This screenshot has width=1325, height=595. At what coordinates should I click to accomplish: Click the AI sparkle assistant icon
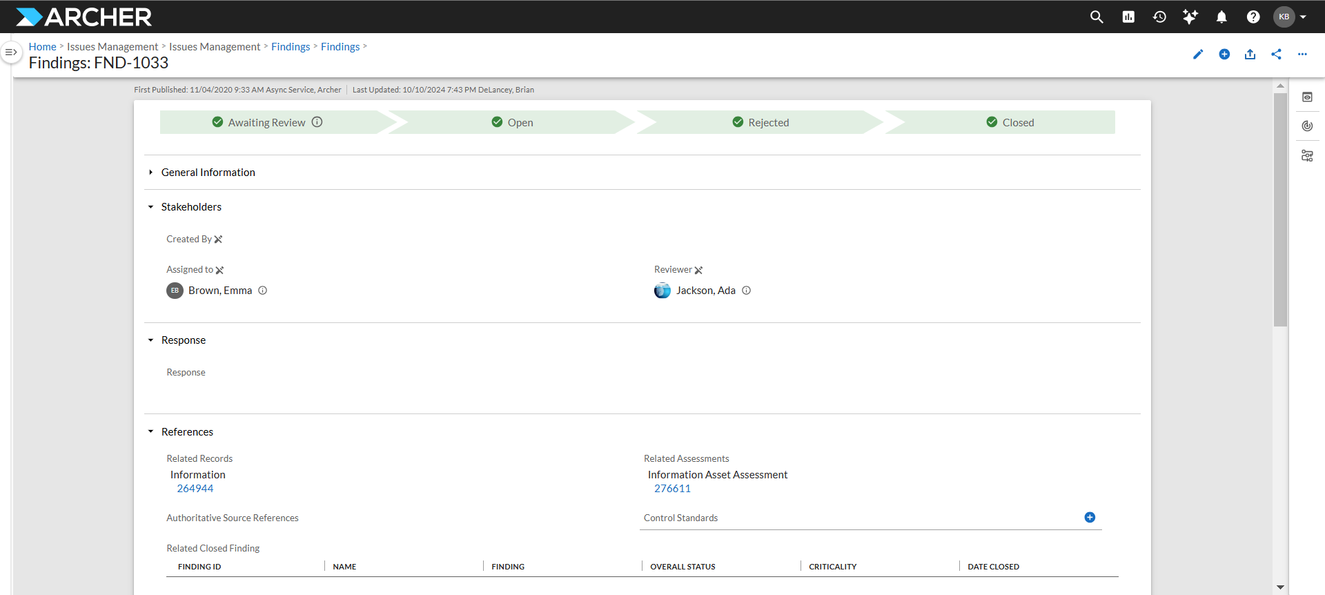coord(1190,17)
